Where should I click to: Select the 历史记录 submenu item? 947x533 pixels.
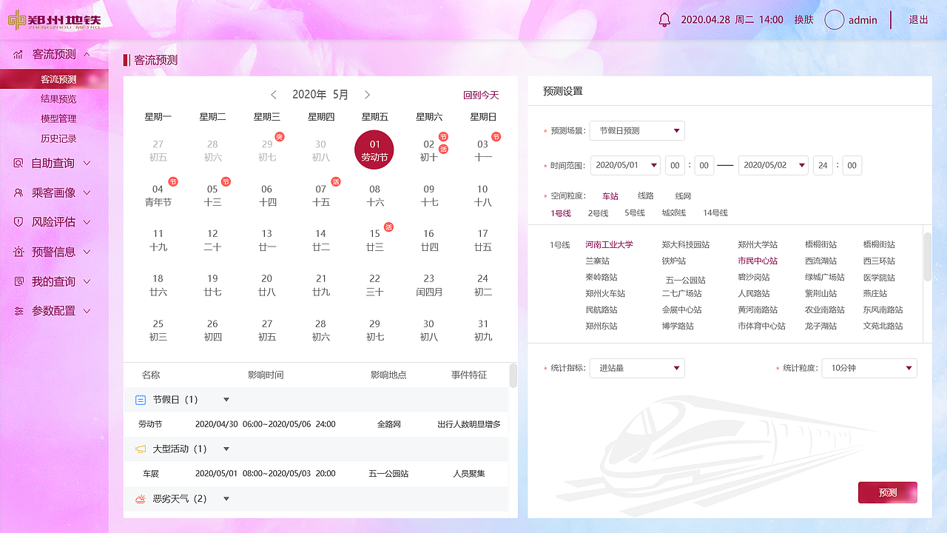coord(58,138)
